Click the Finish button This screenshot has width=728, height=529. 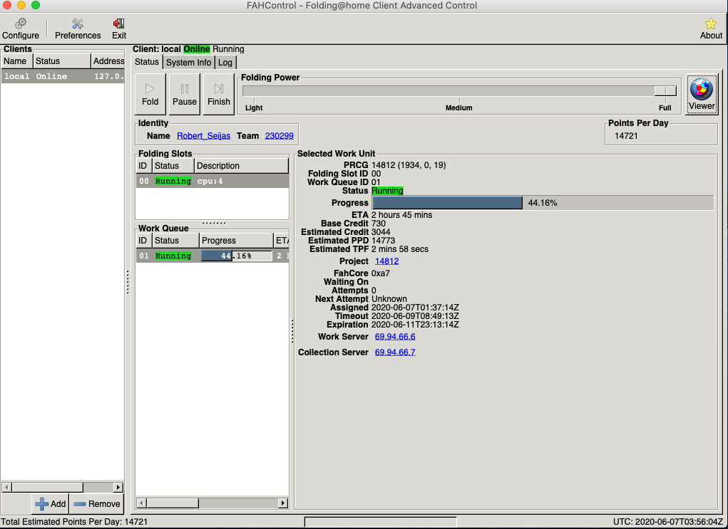pos(219,94)
